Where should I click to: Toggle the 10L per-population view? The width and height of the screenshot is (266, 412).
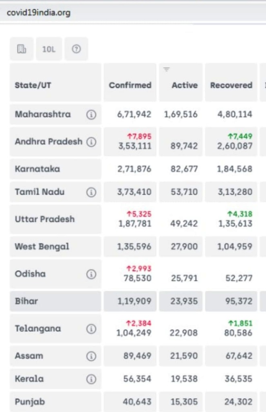[x=49, y=49]
